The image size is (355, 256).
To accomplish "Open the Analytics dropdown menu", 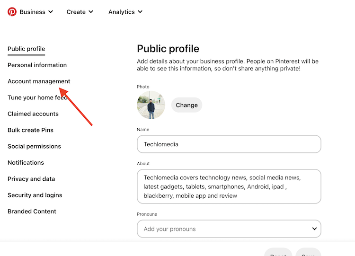I will tap(125, 12).
